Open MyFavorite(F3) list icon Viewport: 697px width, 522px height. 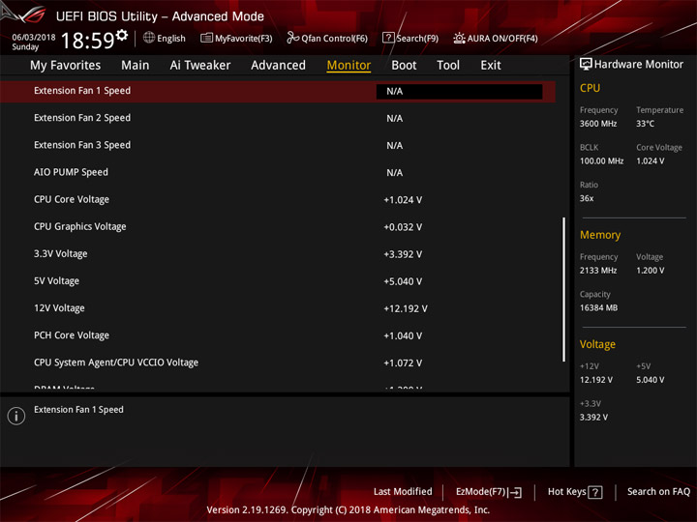206,38
